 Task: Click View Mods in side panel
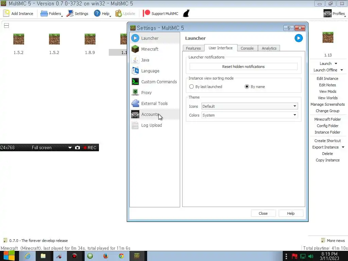point(328,91)
